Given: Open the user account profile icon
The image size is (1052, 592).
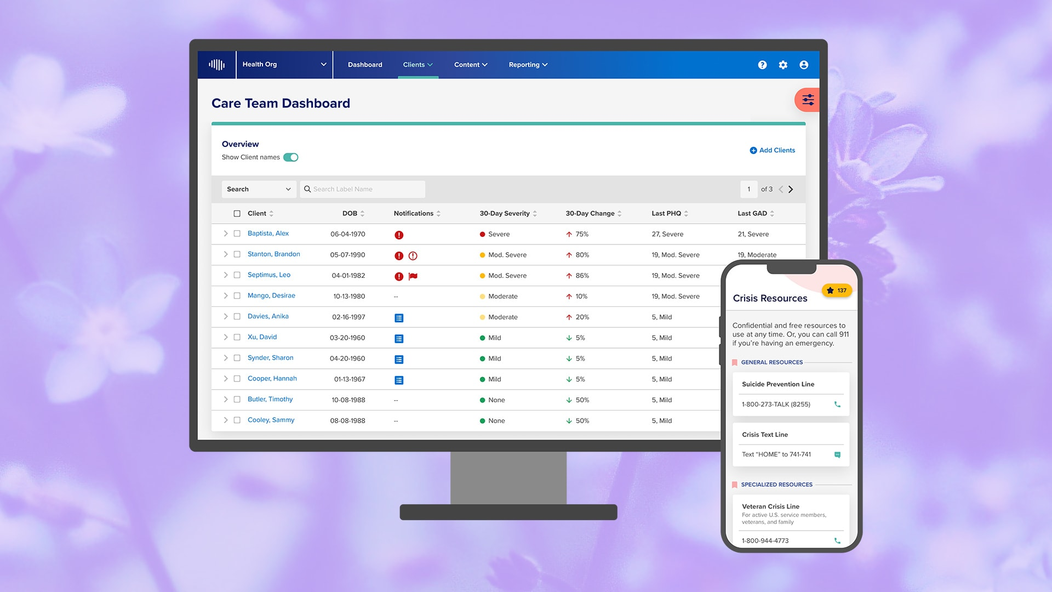Looking at the screenshot, I should (x=804, y=65).
